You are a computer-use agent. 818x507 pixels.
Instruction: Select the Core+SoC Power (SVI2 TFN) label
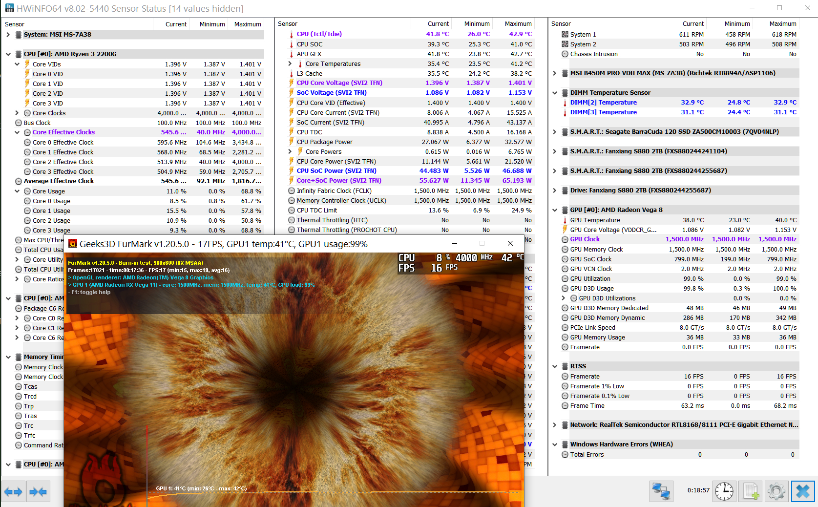point(339,181)
